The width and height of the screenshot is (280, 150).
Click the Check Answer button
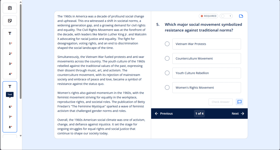pyautogui.click(x=220, y=102)
